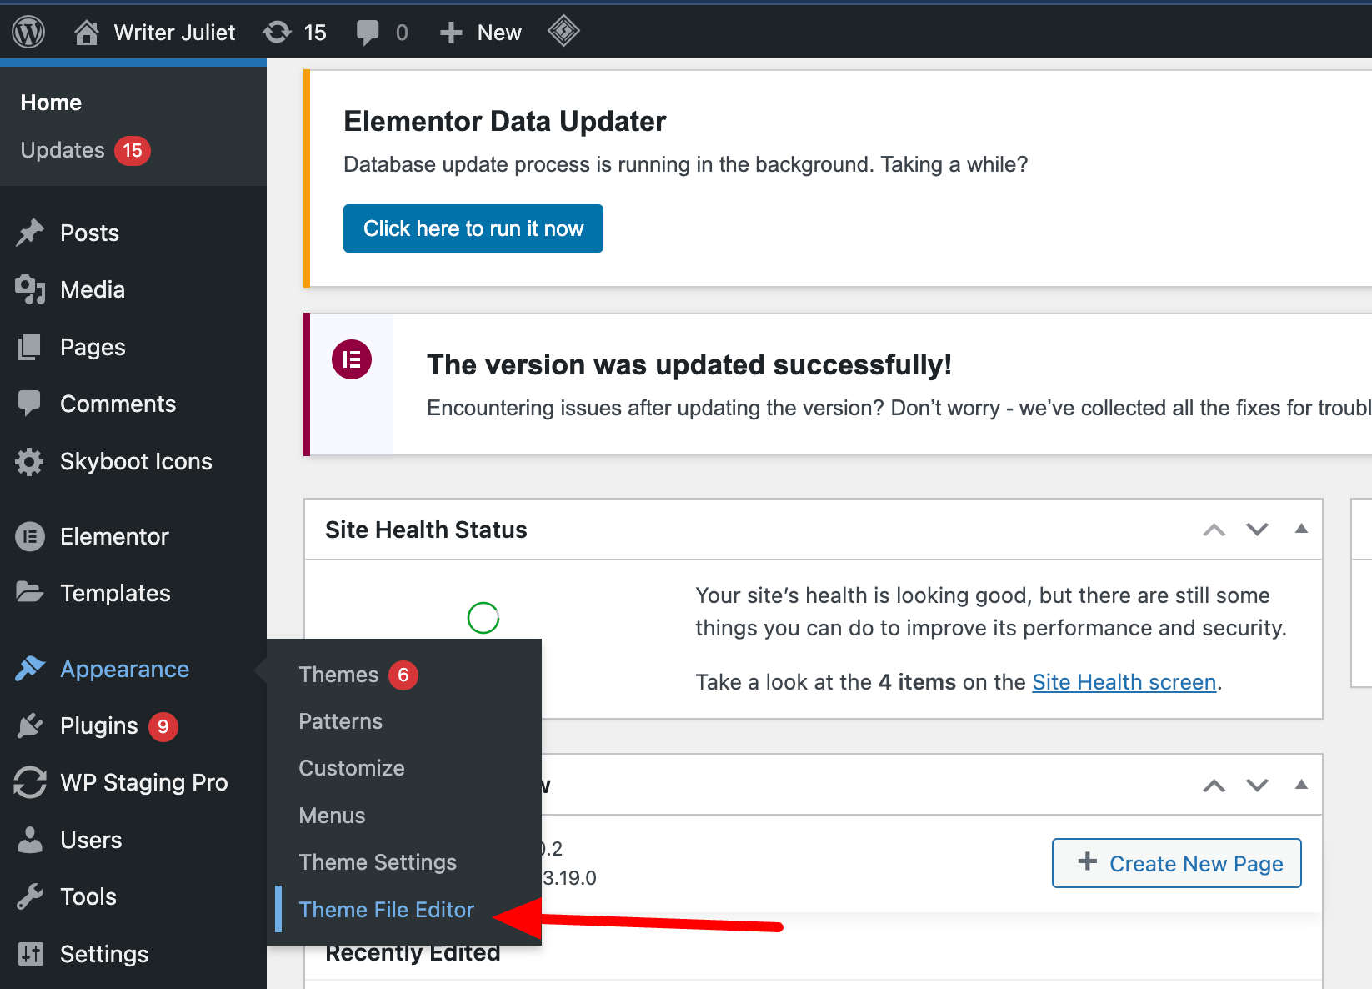Open Users menu label
This screenshot has height=989, width=1372.
[91, 840]
